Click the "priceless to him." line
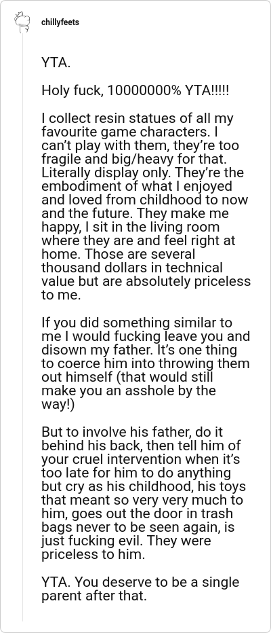 coord(93,555)
